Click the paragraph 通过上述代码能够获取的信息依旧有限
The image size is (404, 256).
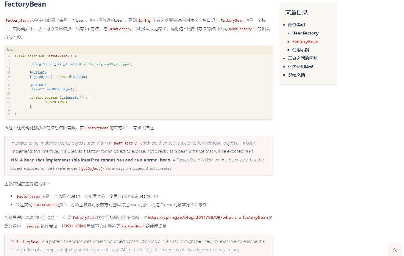(x=79, y=128)
